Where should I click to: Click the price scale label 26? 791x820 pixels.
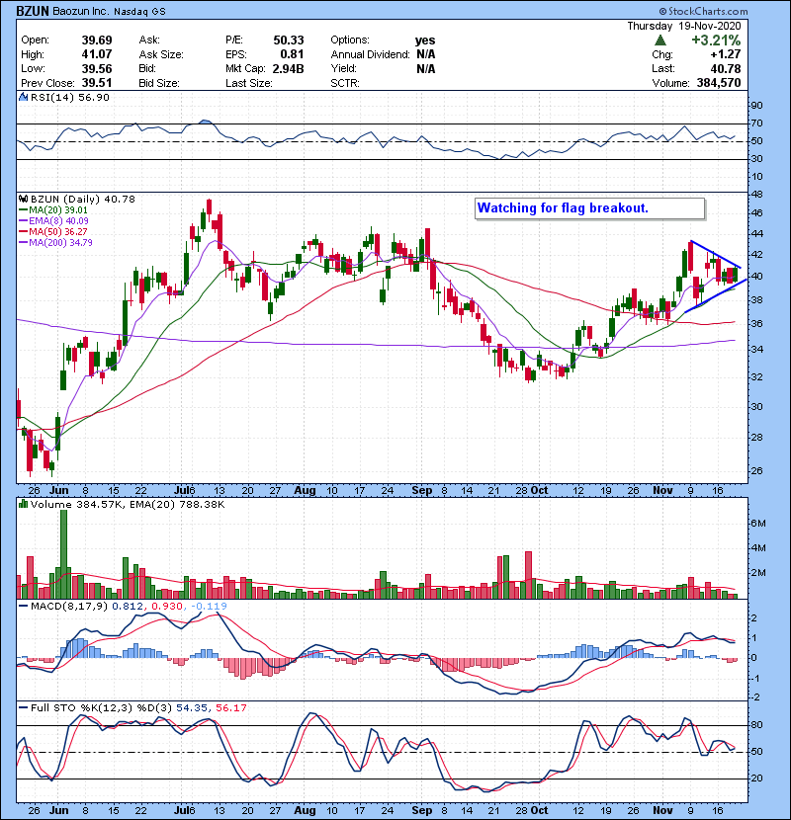point(757,470)
